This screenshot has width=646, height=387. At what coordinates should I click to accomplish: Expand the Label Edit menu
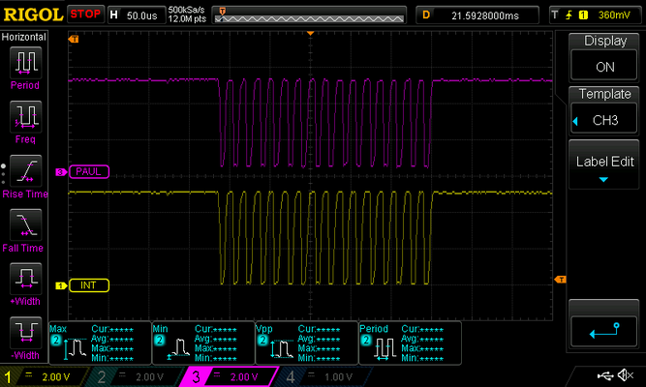coord(604,166)
